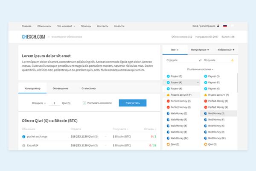Sort the table by the Отзывы column
Image resolution: width=256 pixels, height=171 pixels.
pyautogui.click(x=150, y=129)
